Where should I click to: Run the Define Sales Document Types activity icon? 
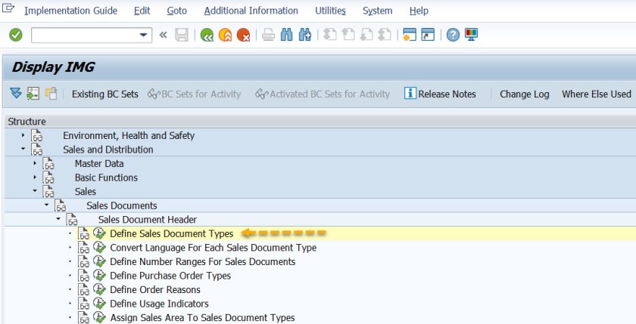(99, 233)
